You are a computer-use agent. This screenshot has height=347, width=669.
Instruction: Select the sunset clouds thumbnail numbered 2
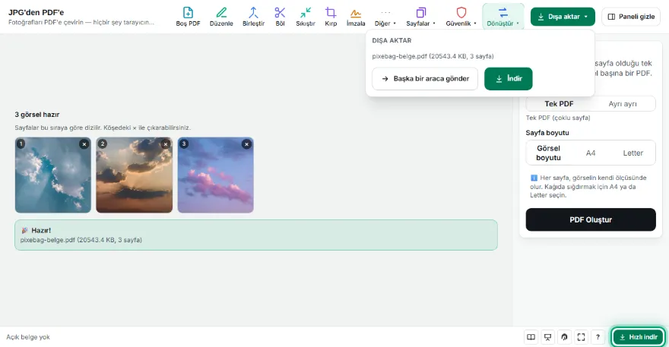[135, 175]
